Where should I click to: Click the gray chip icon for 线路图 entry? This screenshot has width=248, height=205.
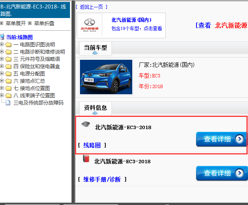click(x=86, y=124)
